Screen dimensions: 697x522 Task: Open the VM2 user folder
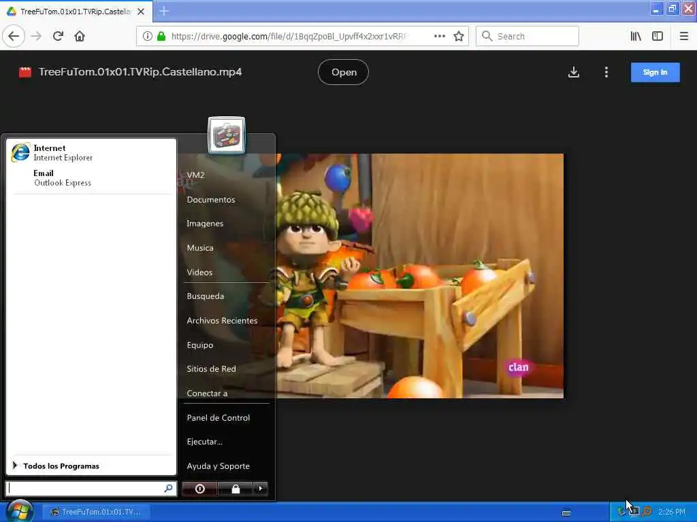click(195, 175)
